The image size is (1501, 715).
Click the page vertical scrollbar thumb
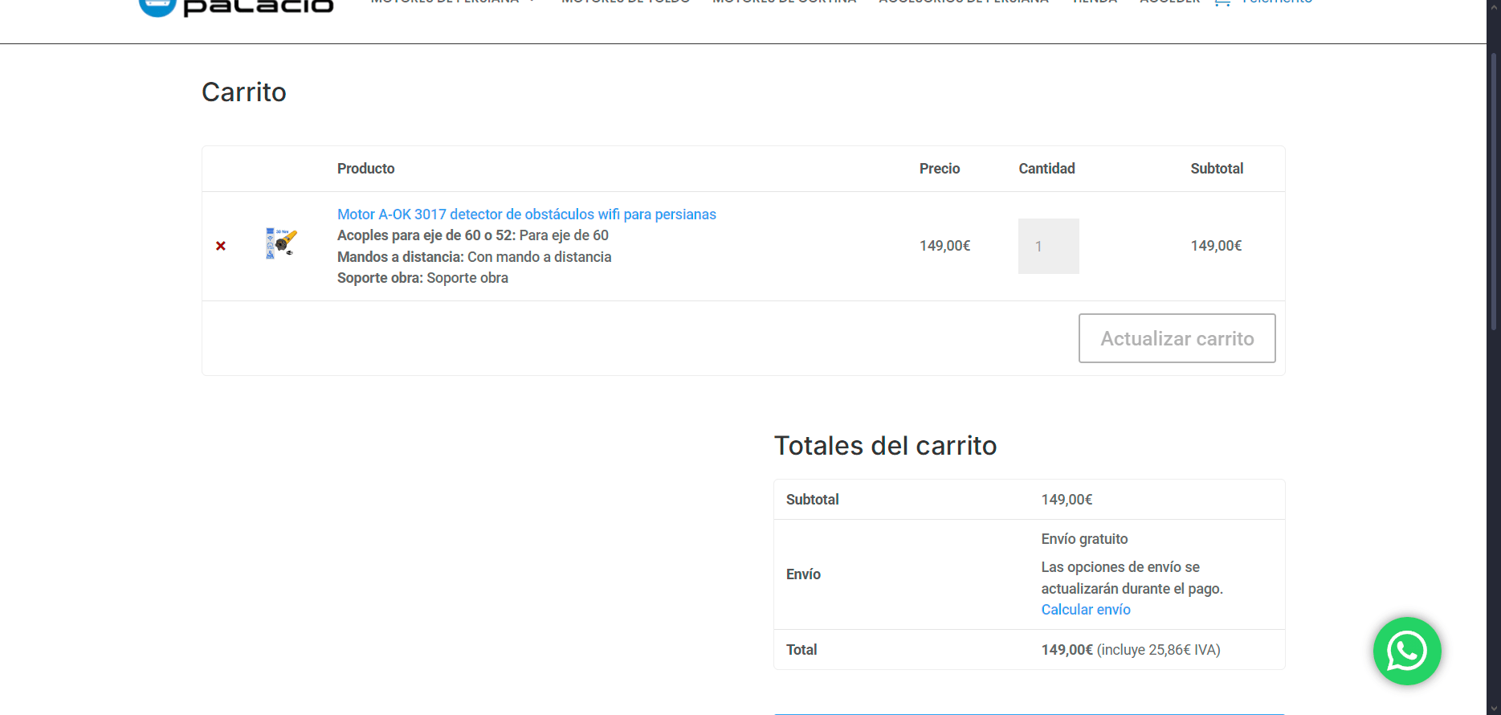1494,191
